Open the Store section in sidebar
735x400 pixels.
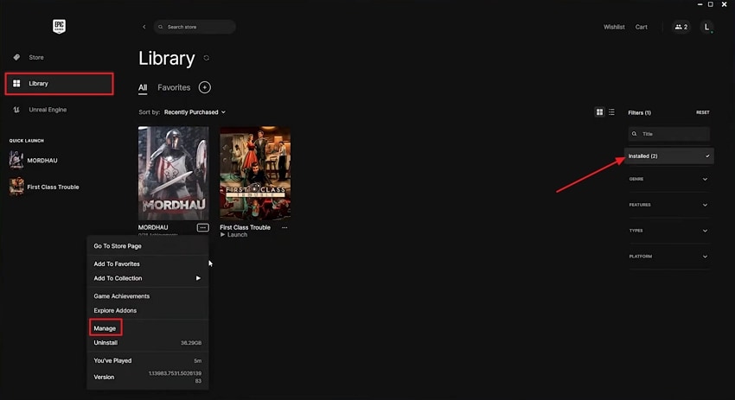click(36, 57)
